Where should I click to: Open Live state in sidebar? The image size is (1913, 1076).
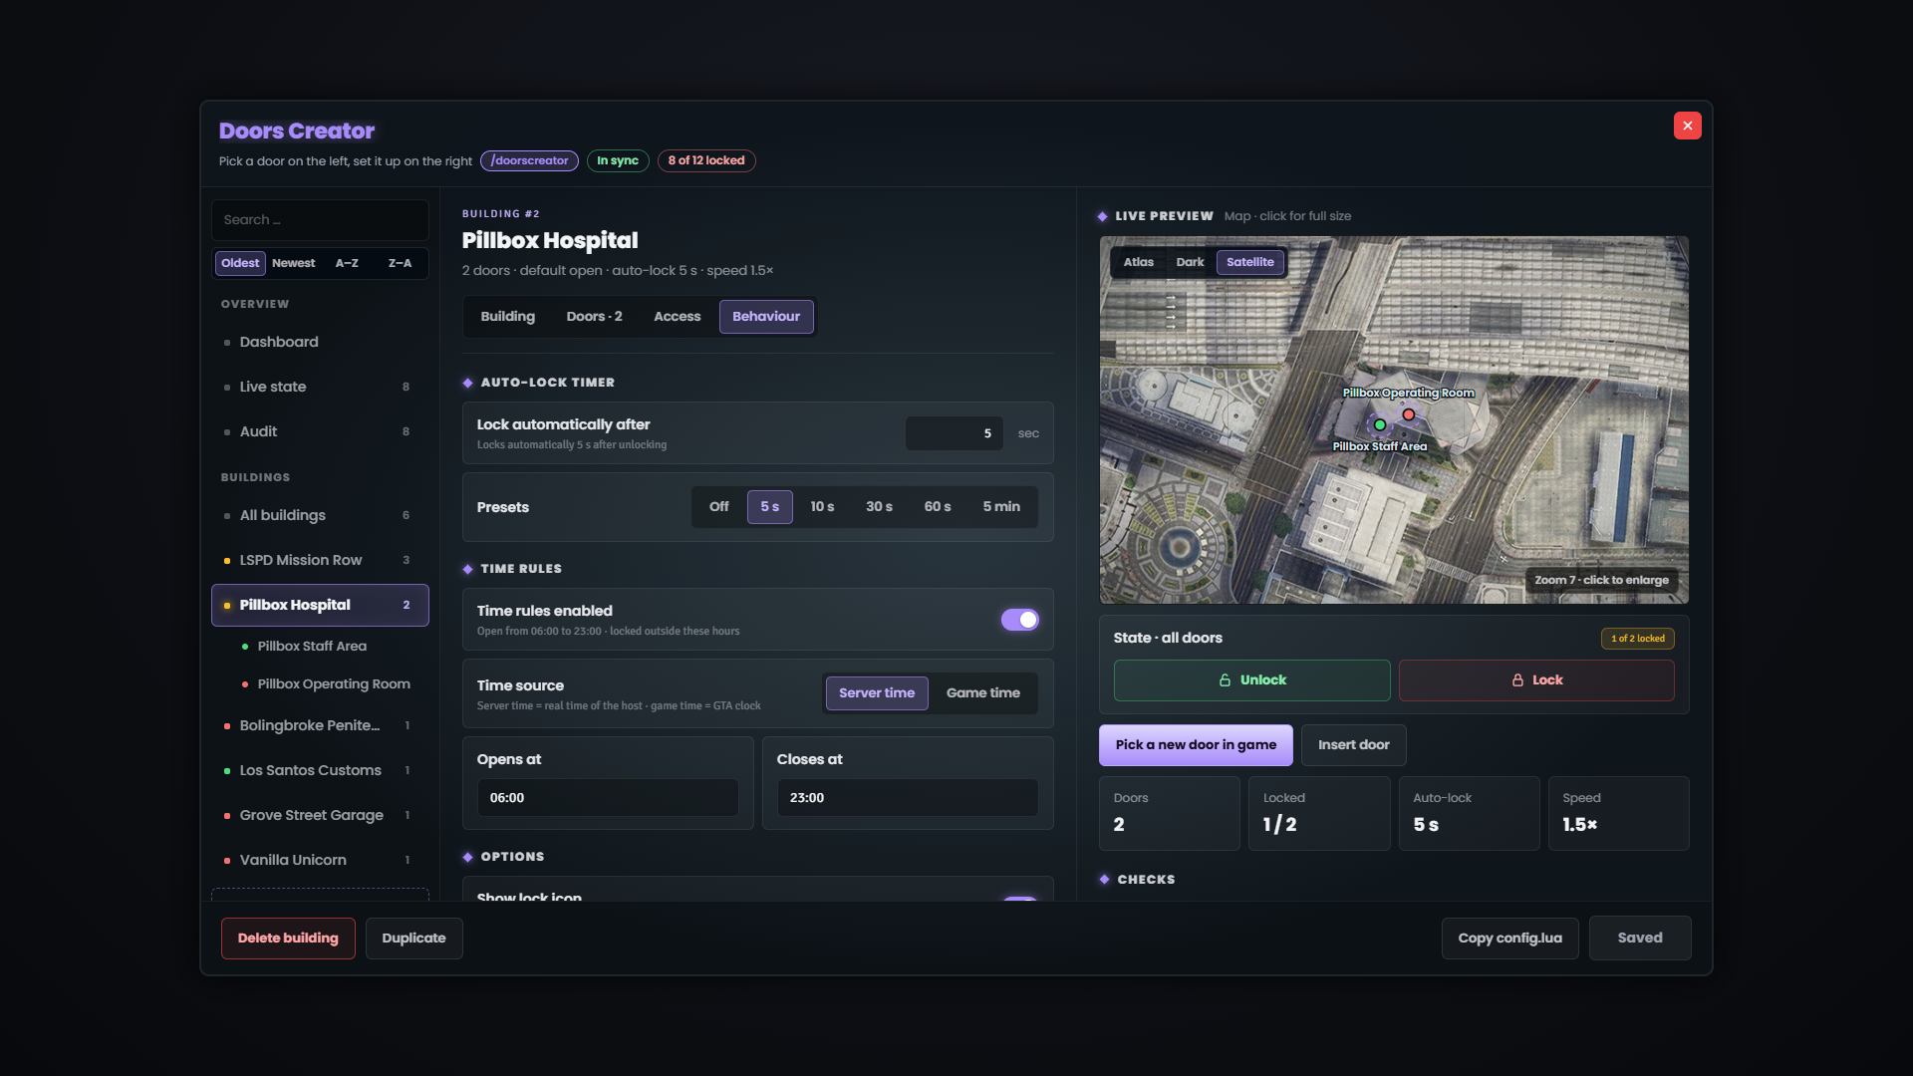click(320, 387)
